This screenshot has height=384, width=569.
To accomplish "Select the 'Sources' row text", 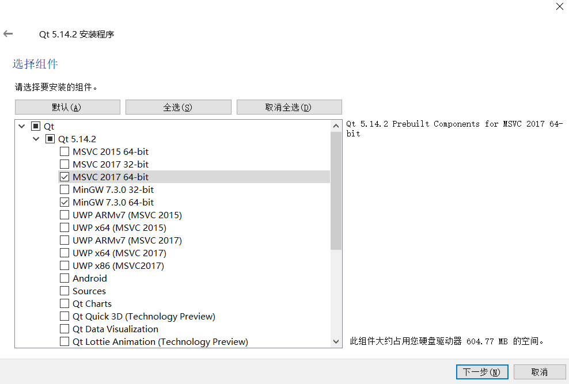I will pyautogui.click(x=89, y=291).
